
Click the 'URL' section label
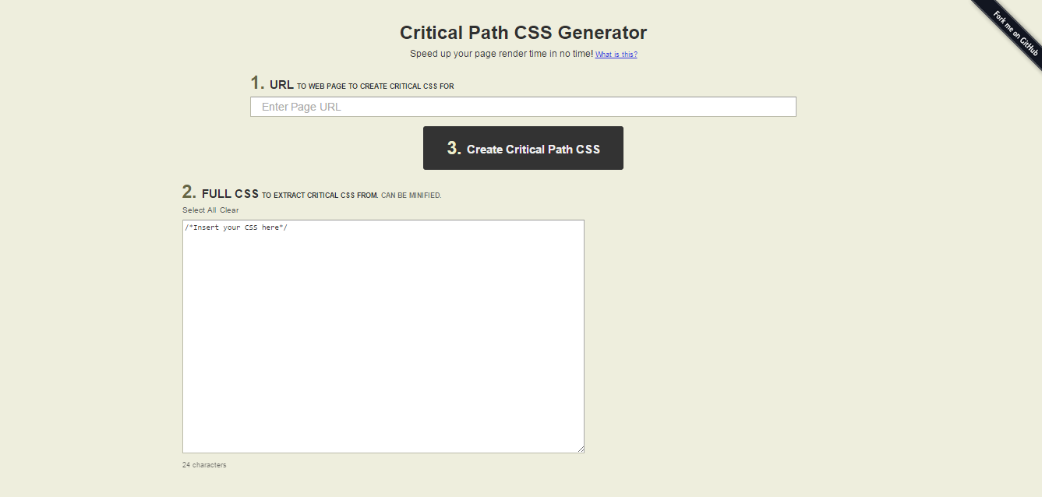pyautogui.click(x=281, y=85)
